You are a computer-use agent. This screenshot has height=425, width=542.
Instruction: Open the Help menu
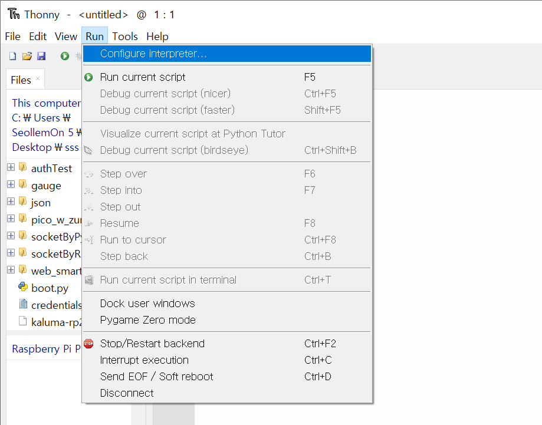pyautogui.click(x=157, y=37)
